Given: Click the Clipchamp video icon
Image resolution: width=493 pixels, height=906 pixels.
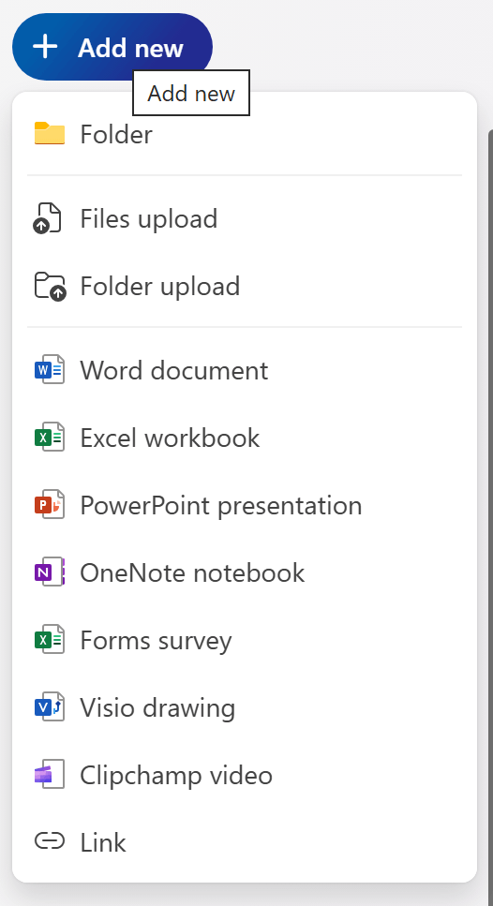Looking at the screenshot, I should 50,775.
